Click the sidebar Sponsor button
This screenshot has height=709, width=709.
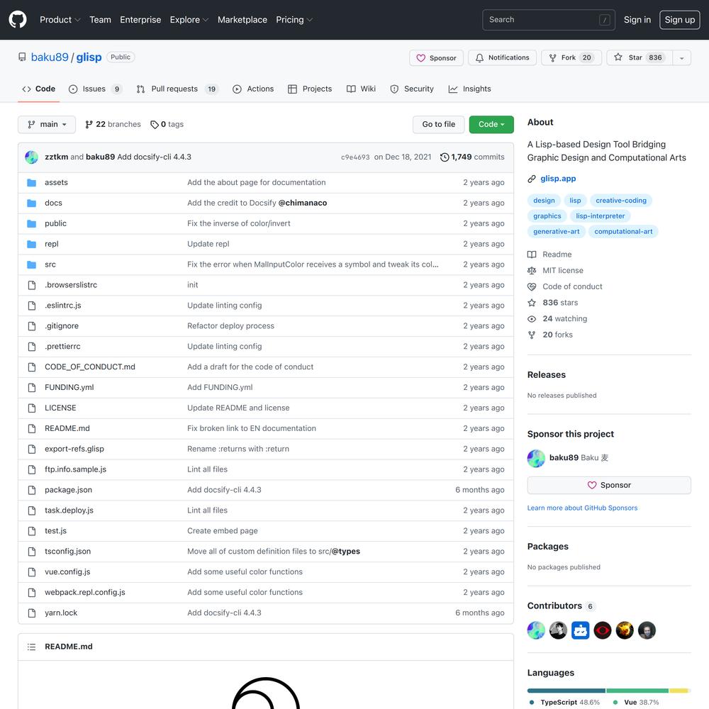click(x=609, y=485)
